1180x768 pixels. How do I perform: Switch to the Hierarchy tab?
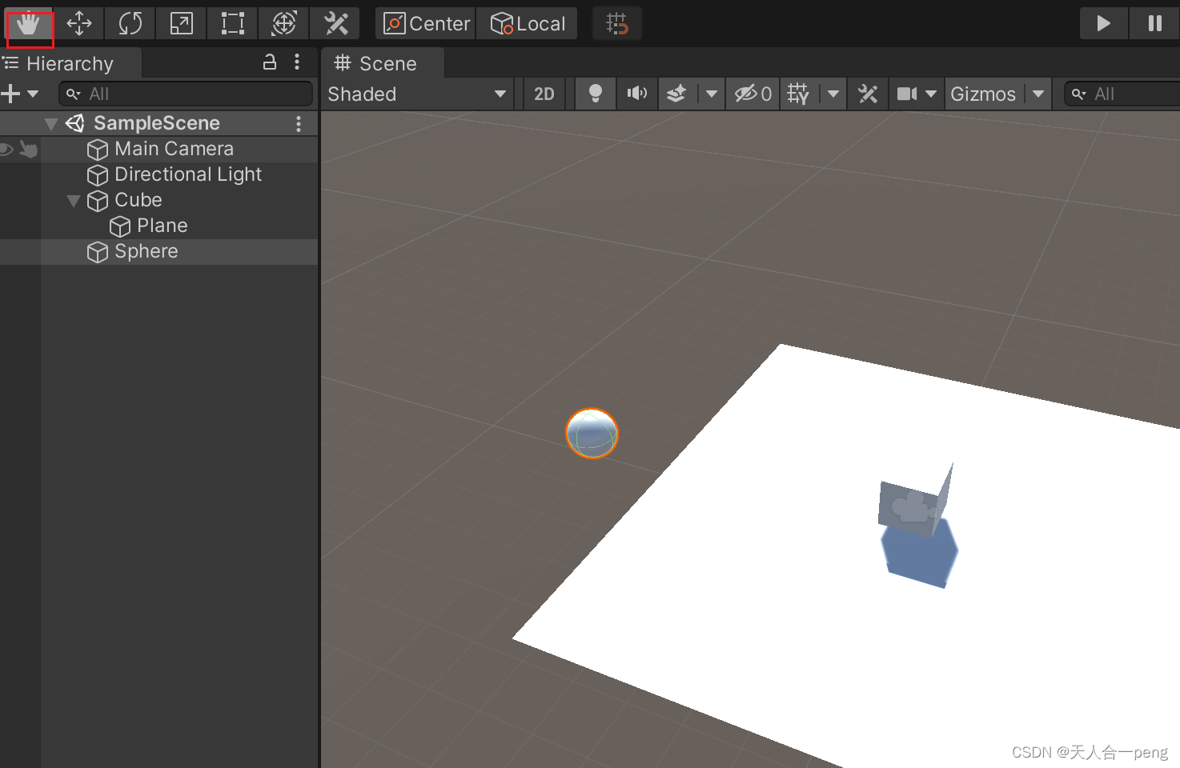(70, 63)
